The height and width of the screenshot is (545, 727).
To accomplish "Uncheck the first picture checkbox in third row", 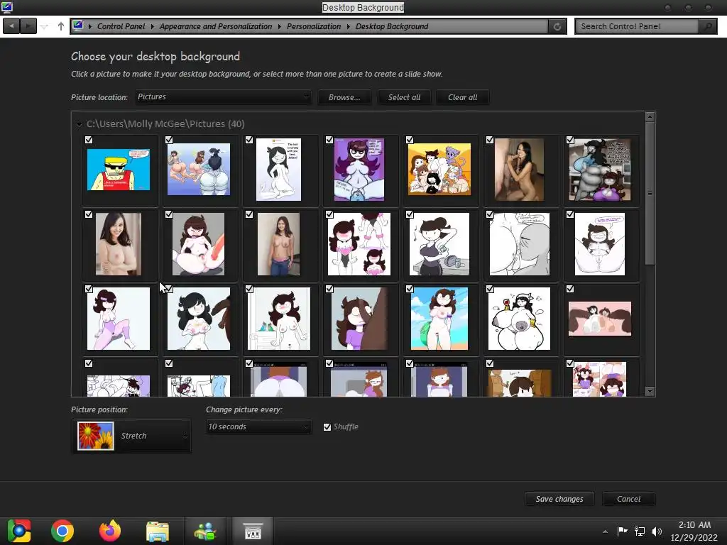I will tap(89, 289).
